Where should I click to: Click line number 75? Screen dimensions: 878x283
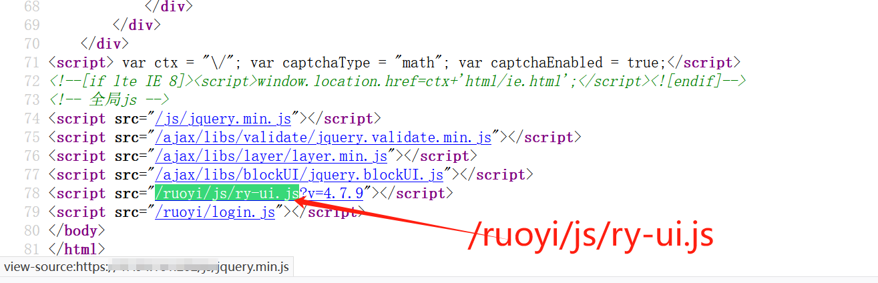tap(32, 137)
